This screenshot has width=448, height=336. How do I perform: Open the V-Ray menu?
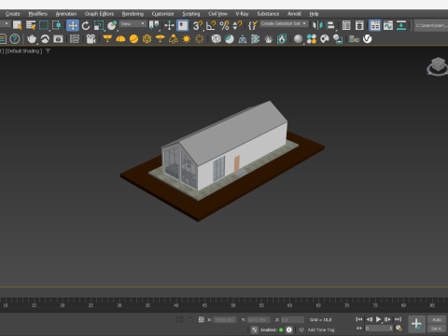[x=242, y=14]
